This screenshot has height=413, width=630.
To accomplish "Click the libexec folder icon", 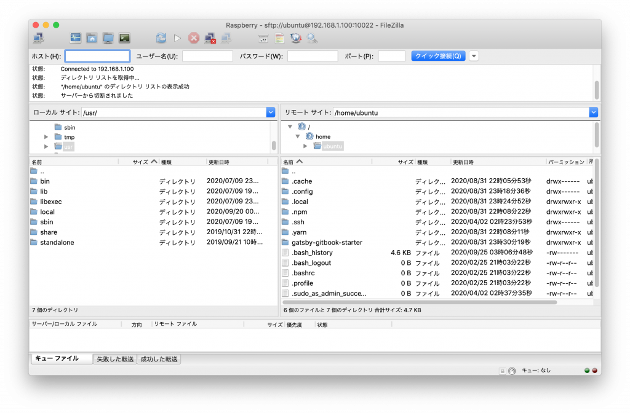I will click(x=34, y=202).
